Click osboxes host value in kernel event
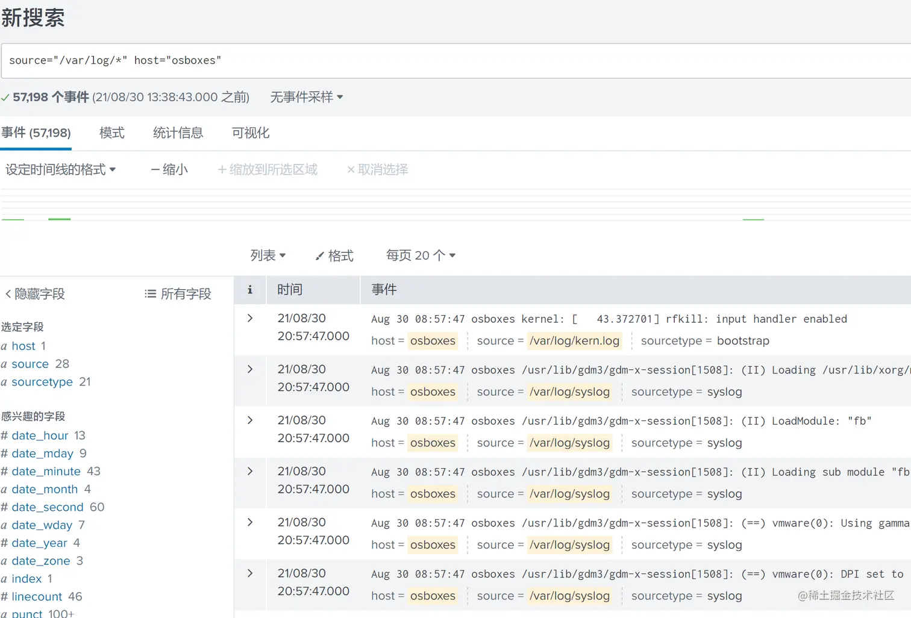Screen dimensions: 911x618 (433, 341)
